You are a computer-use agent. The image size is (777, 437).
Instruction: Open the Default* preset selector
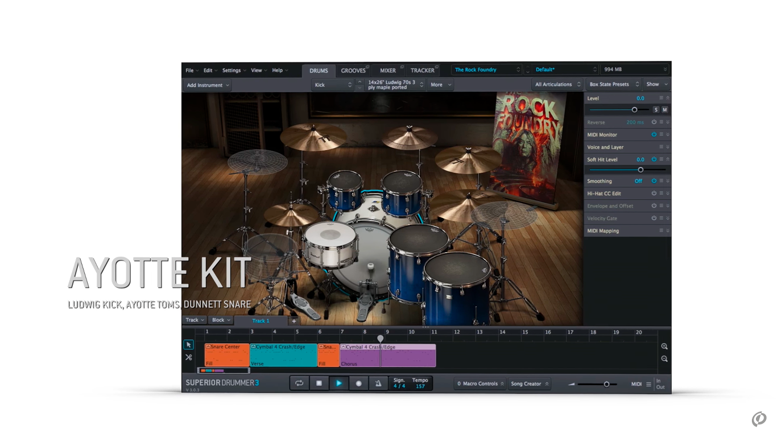click(x=566, y=69)
